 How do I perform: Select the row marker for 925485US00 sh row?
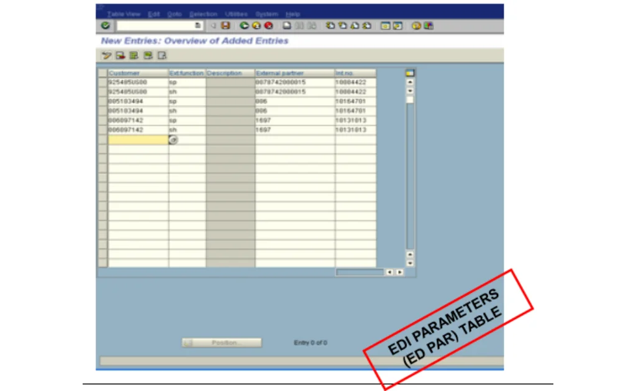click(103, 92)
